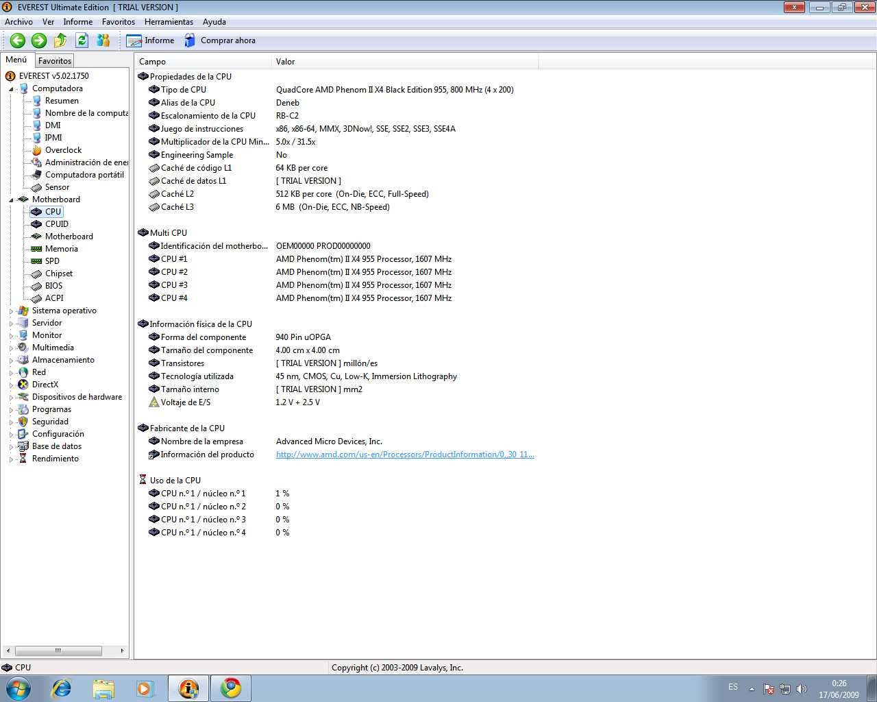877x702 pixels.
Task: Select the Chipset icon in the tree
Action: (37, 274)
